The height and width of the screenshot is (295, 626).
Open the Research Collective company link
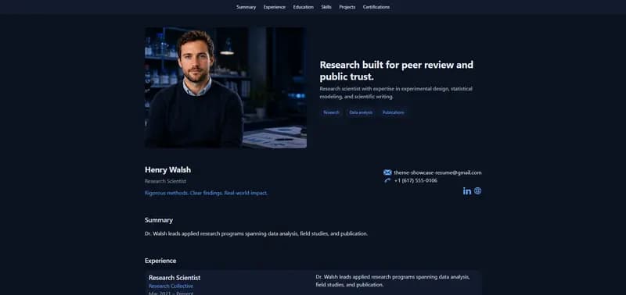[x=171, y=286]
